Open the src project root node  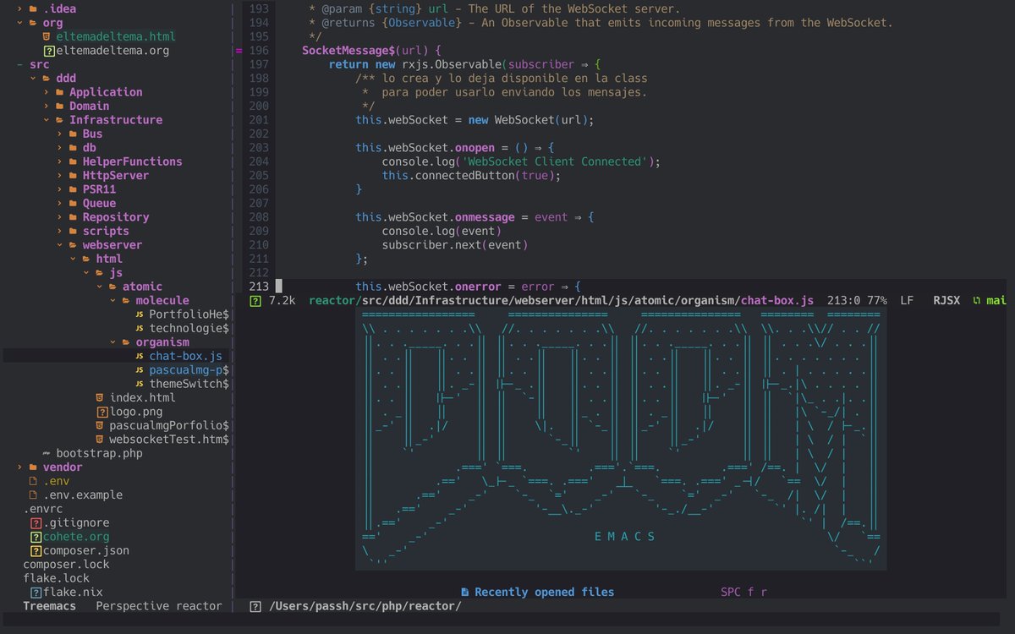tap(40, 64)
